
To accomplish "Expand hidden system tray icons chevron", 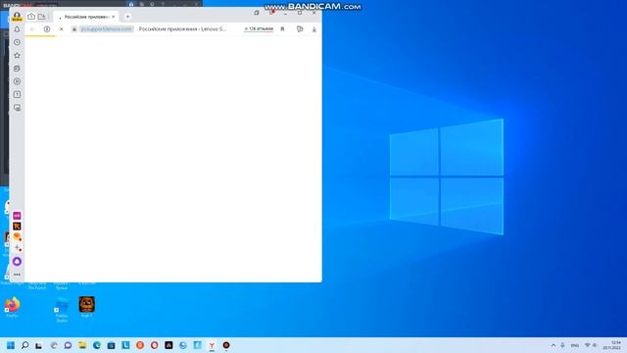I will click(554, 345).
